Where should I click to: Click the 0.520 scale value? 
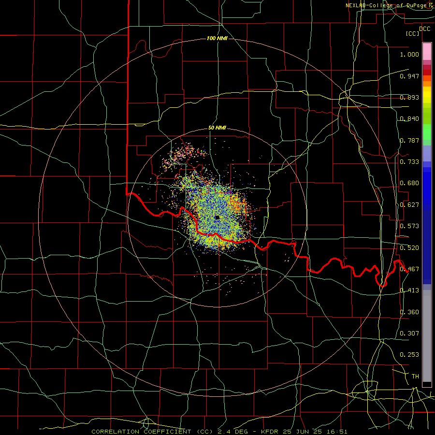409,248
